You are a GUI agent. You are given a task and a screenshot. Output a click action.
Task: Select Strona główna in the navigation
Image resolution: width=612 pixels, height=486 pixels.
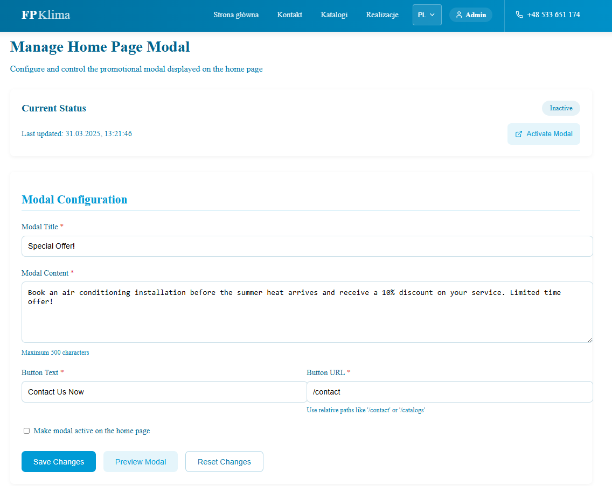[x=236, y=15]
